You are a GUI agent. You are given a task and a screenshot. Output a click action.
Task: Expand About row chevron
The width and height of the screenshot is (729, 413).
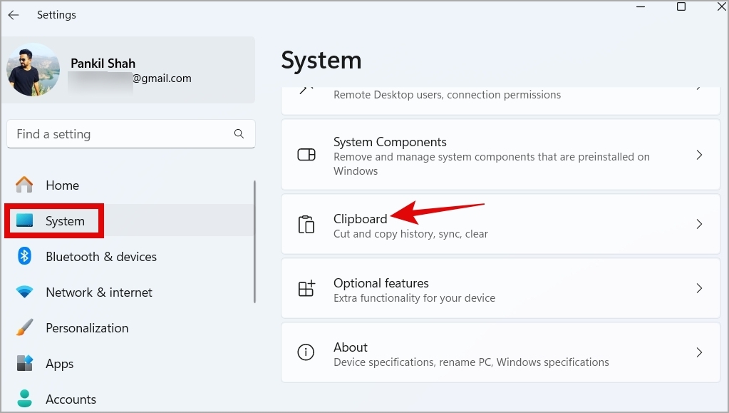[699, 352]
